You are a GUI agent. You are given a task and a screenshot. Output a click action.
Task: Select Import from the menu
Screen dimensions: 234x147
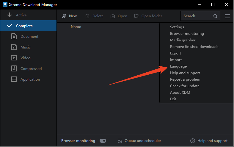(x=176, y=60)
